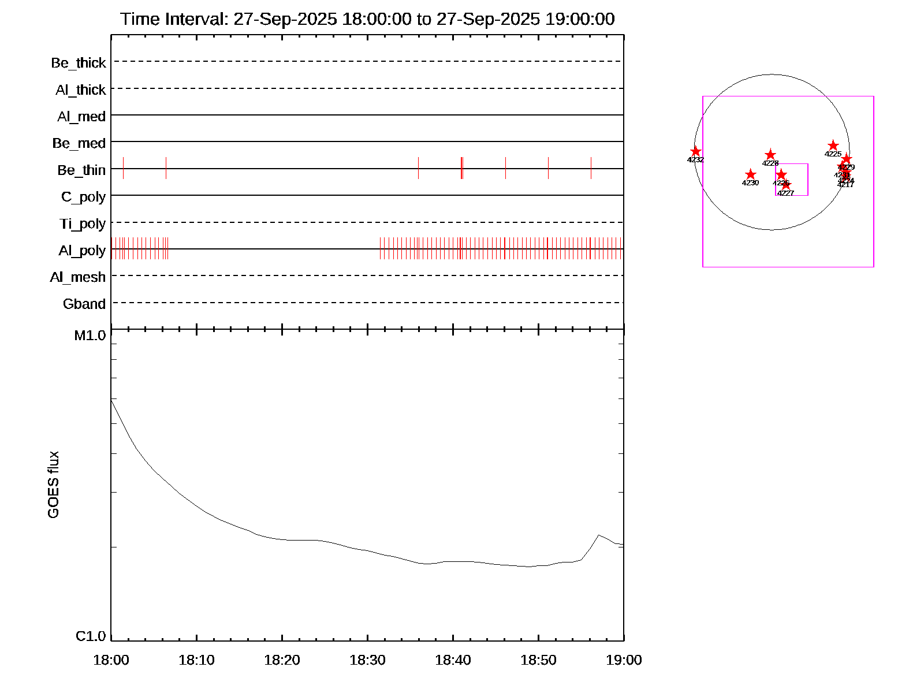This screenshot has height=693, width=924.
Task: Click the GOES flux peak near 18:57
Action: click(599, 535)
